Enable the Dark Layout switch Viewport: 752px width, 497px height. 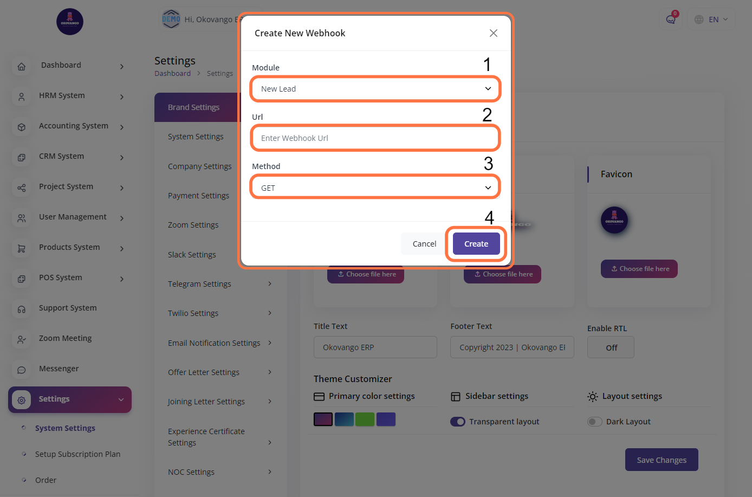coord(595,422)
